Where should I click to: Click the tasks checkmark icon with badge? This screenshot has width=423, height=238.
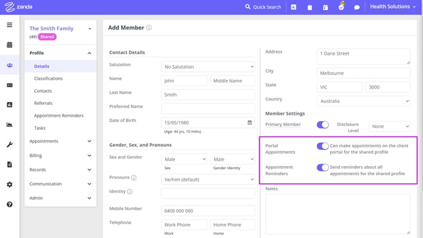341,7
